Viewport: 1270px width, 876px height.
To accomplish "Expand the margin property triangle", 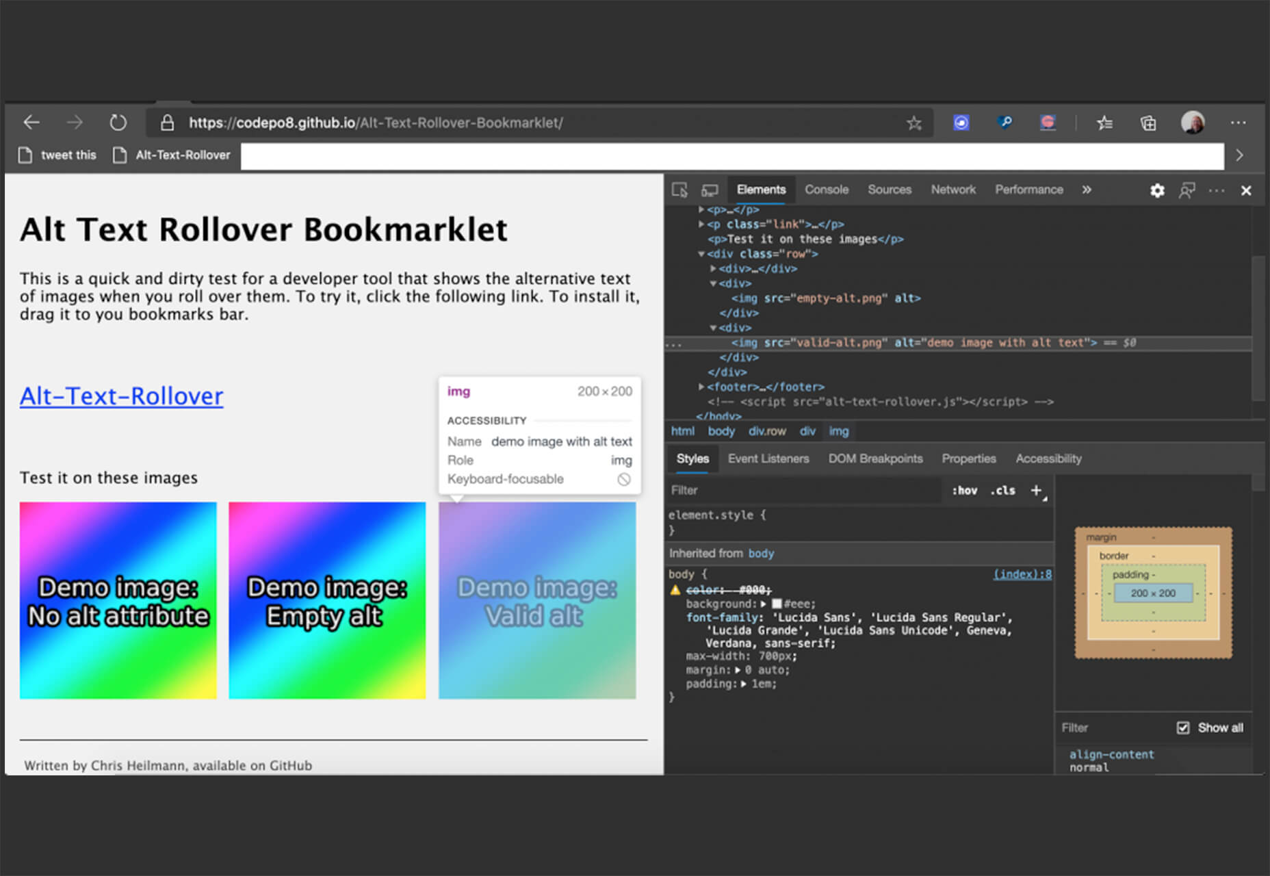I will click(x=738, y=670).
